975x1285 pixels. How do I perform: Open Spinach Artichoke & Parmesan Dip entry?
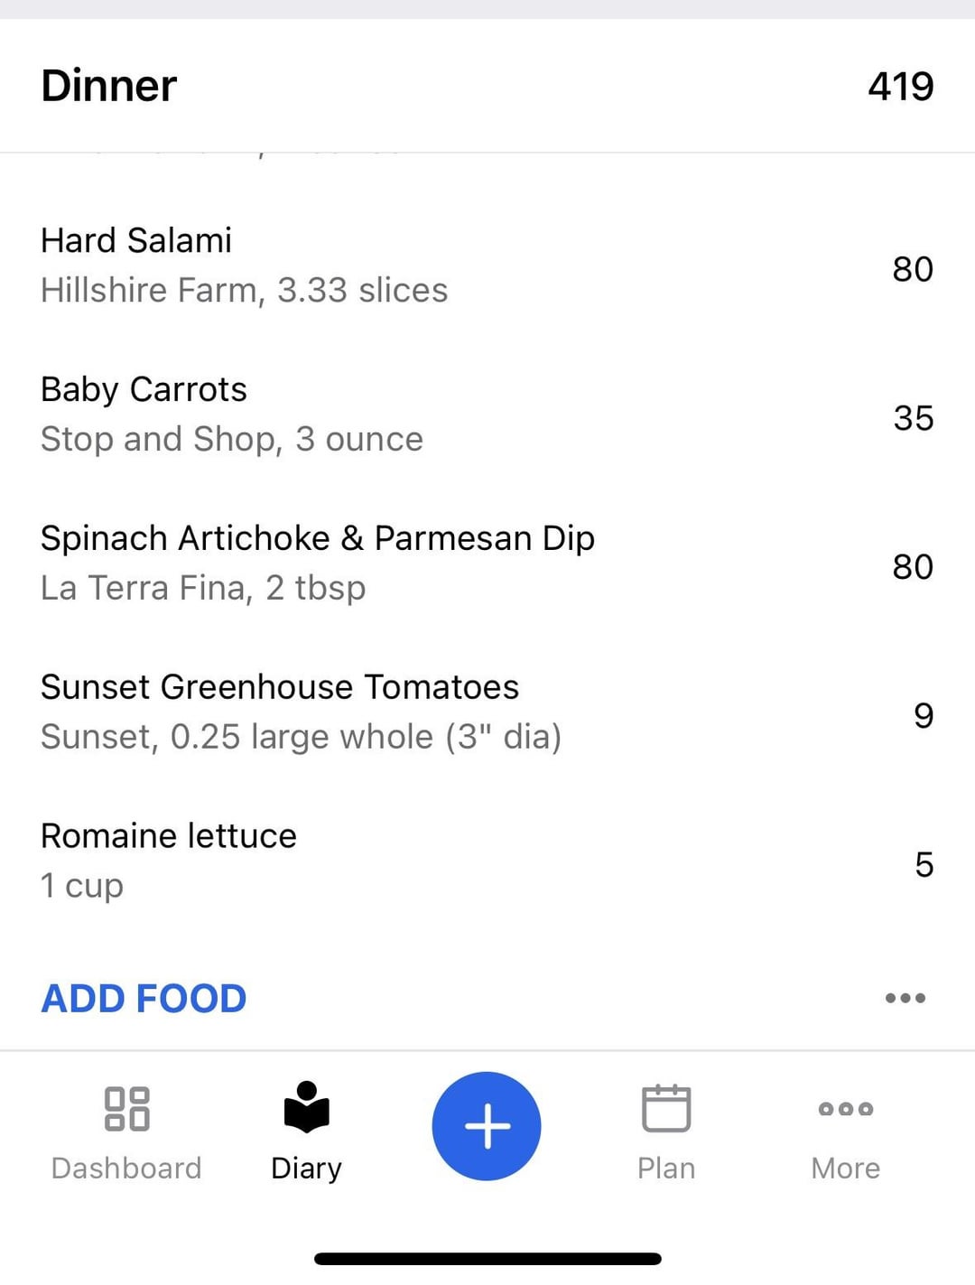(487, 563)
